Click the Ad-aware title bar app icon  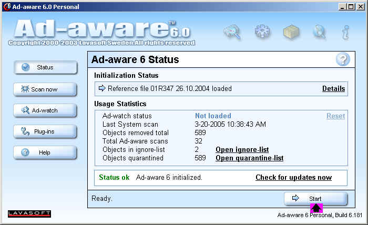pyautogui.click(x=7, y=6)
